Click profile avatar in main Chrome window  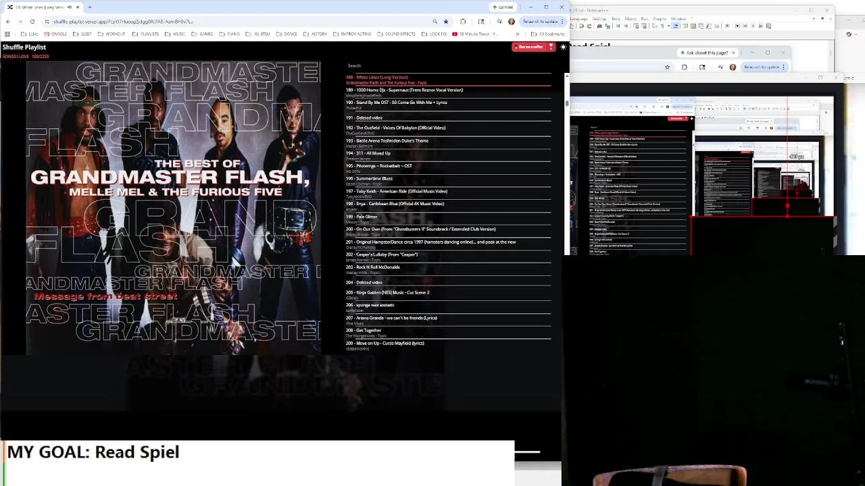pyautogui.click(x=512, y=22)
